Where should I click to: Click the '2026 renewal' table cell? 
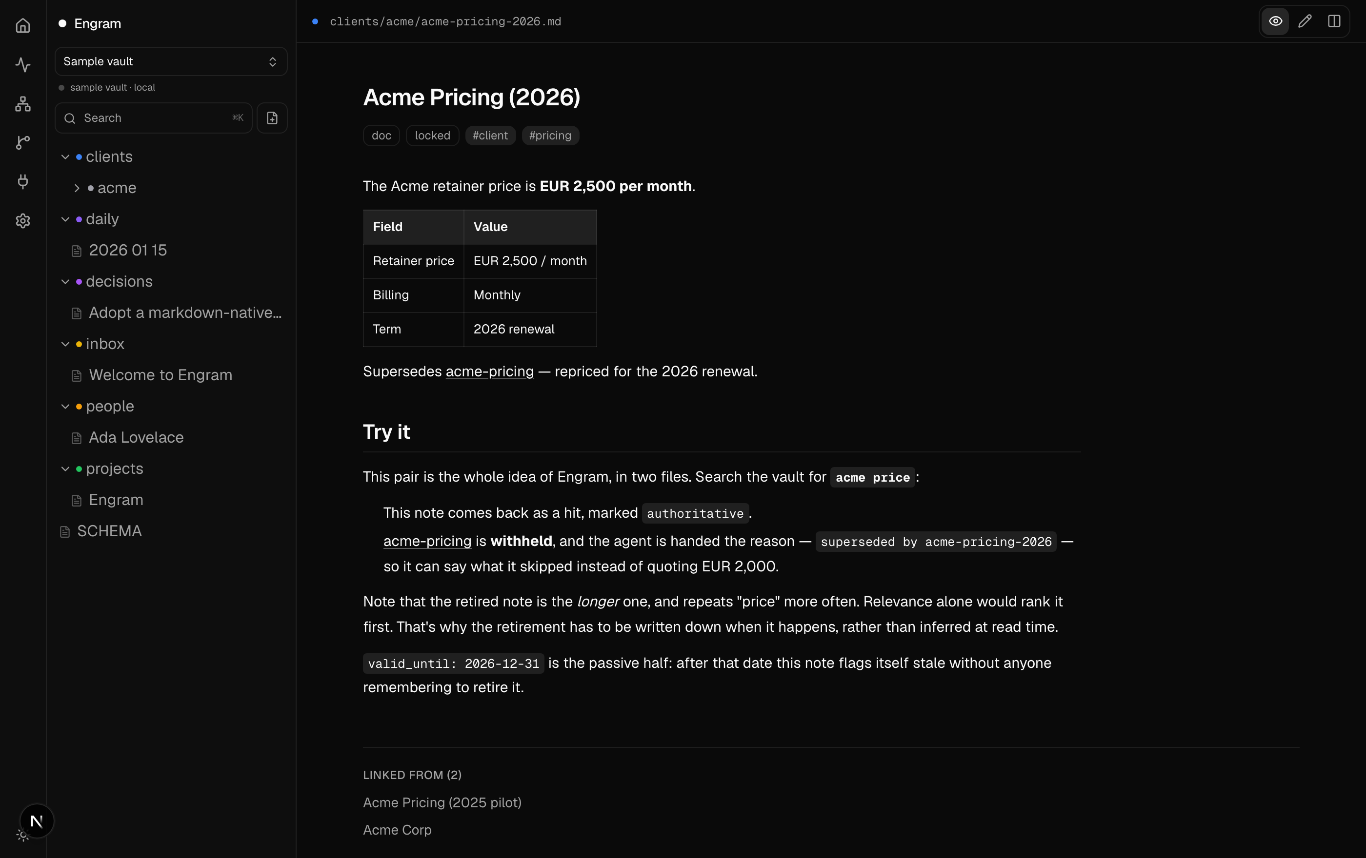coord(530,329)
